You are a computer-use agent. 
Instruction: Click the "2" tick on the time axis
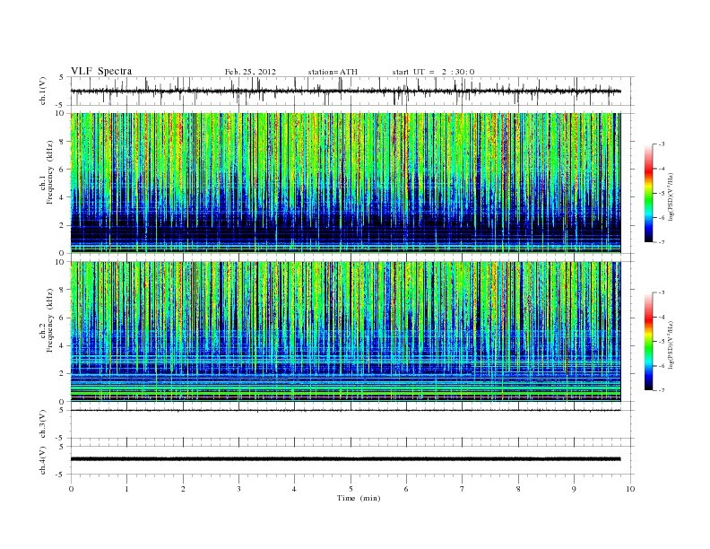click(x=183, y=489)
